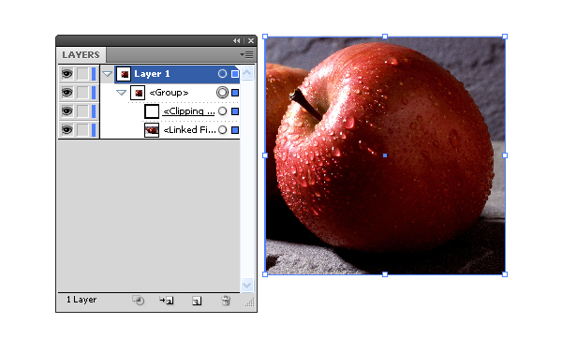Collapse the panel with double-arrow icon
This screenshot has height=339, width=562.
(x=237, y=41)
